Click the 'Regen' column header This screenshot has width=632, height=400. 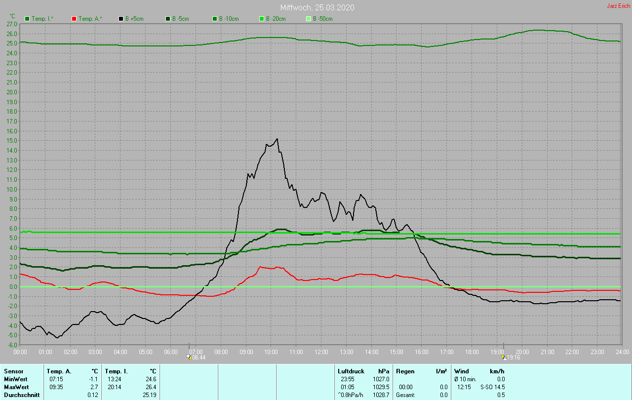pos(405,371)
